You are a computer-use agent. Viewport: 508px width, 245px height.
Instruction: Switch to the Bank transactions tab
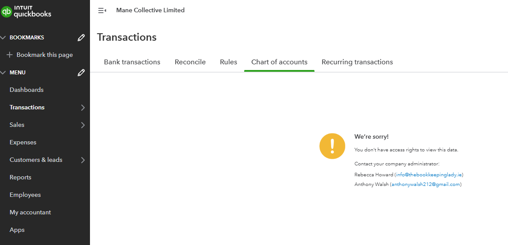132,62
